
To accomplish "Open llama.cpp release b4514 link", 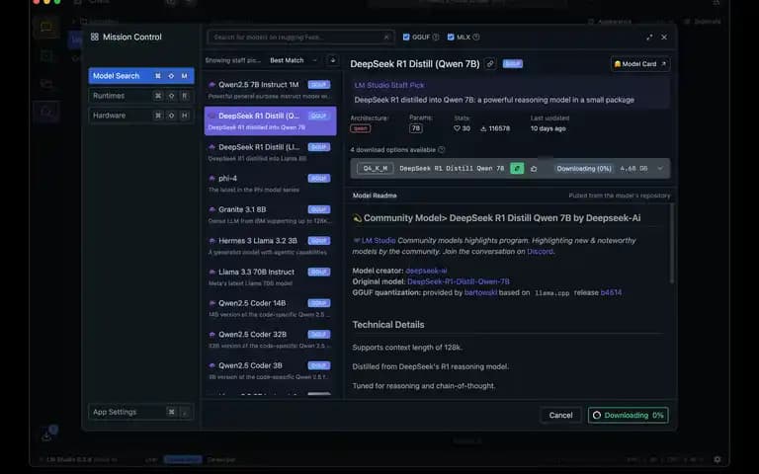I will (x=611, y=292).
